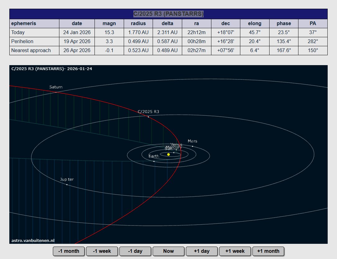Click the magn column header
This screenshot has height=259, width=337.
click(x=109, y=23)
